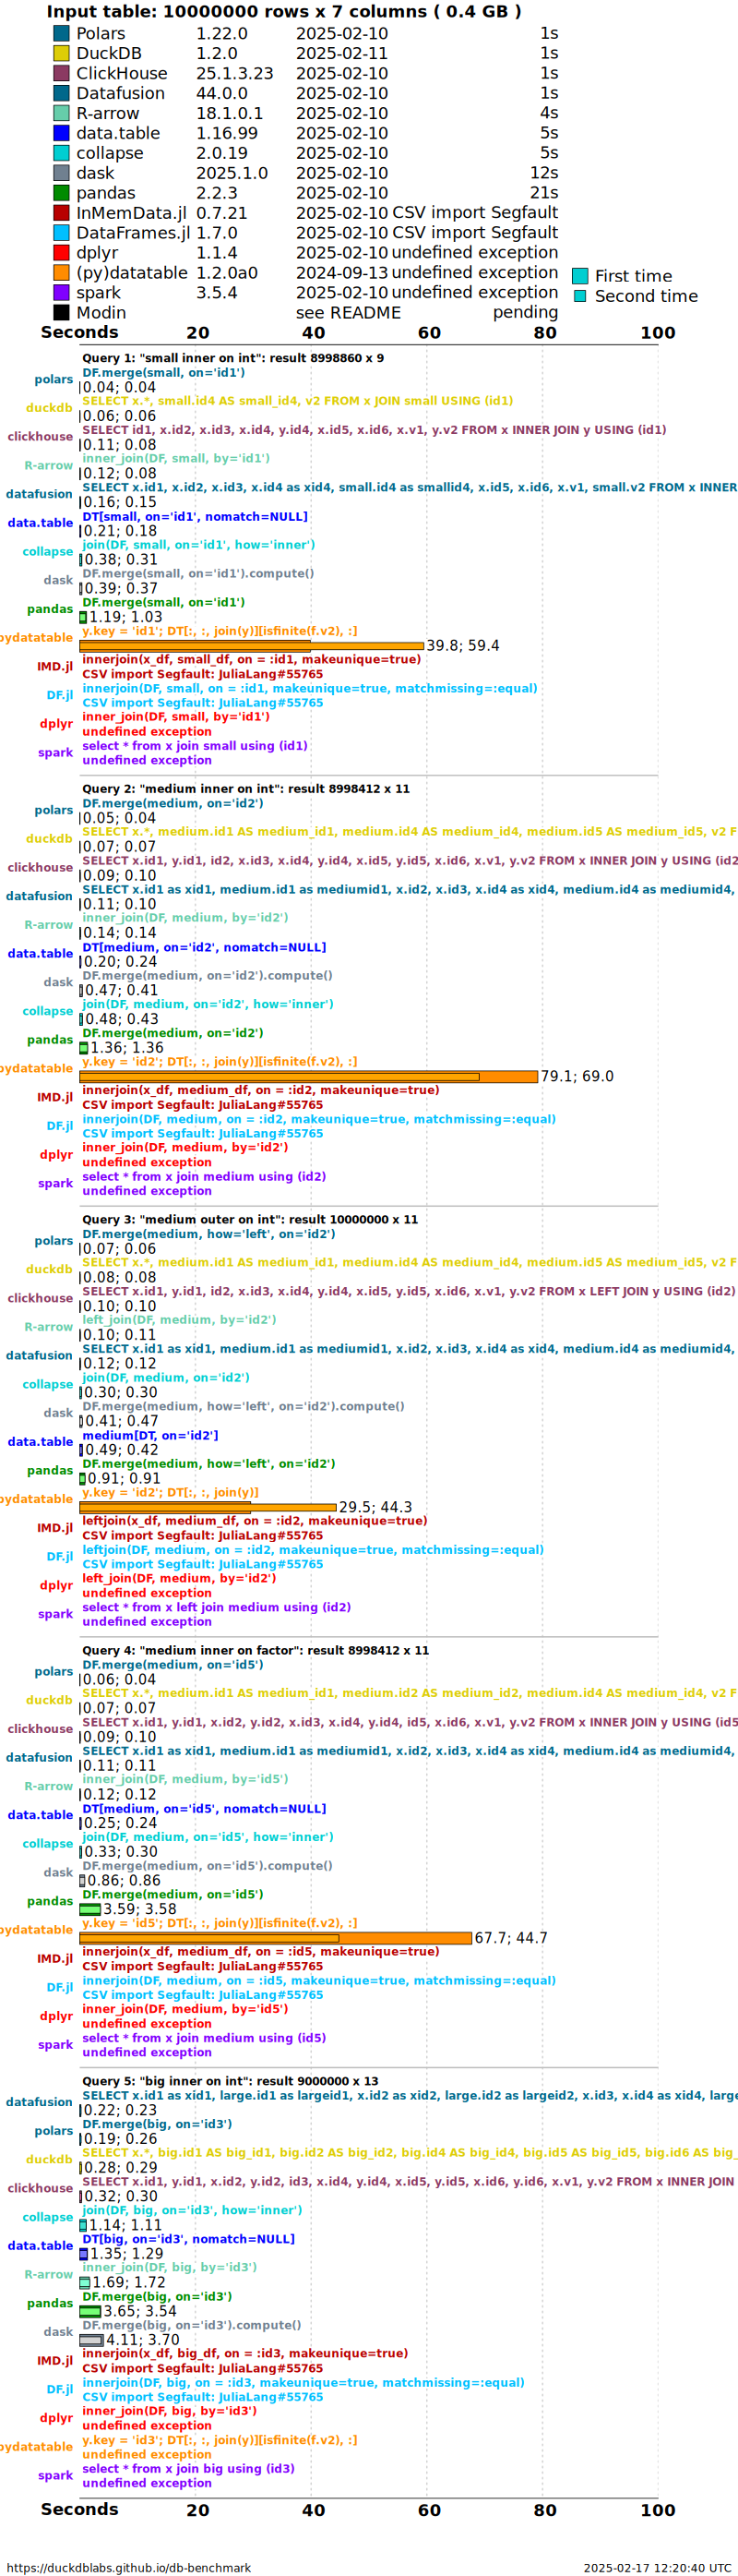738x2576 pixels.
Task: Click medium[DT, on='id2'] code text
Action: (x=149, y=1436)
